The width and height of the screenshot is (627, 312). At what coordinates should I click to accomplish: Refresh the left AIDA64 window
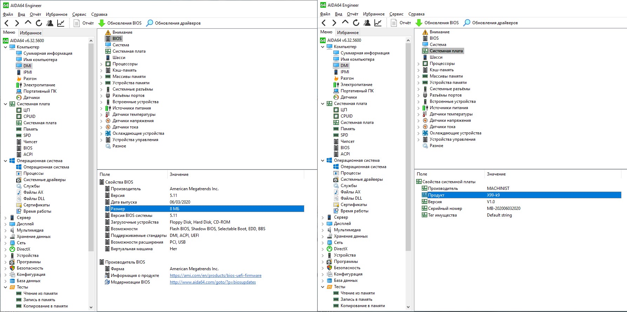[39, 23]
